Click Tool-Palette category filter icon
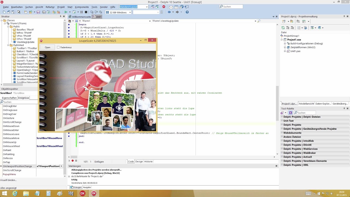Viewport: 350px width, 197px height. tap(291, 113)
